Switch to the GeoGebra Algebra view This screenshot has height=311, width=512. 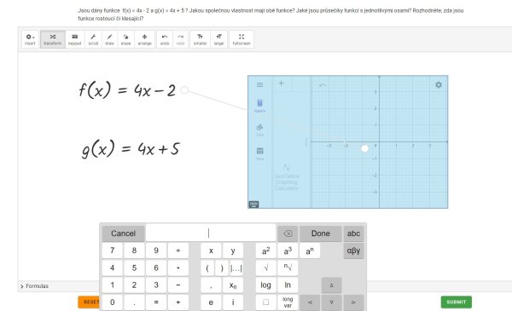(260, 106)
